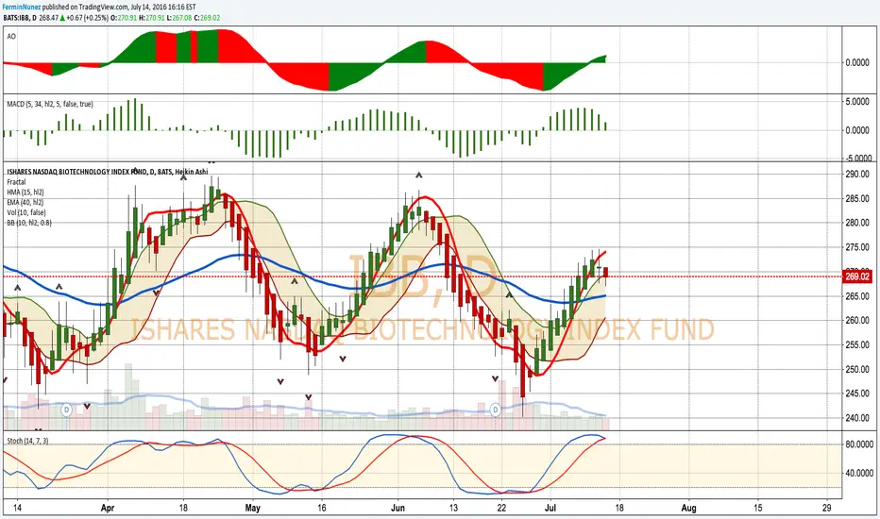Click the 285.00 price axis label
Screen dimensions: 880x519
click(x=857, y=198)
